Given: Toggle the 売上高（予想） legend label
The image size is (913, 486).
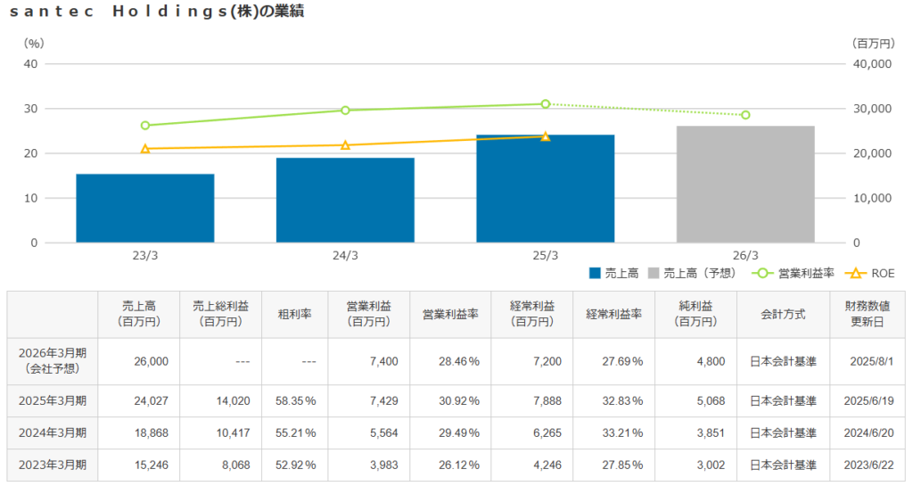Looking at the screenshot, I should [699, 273].
